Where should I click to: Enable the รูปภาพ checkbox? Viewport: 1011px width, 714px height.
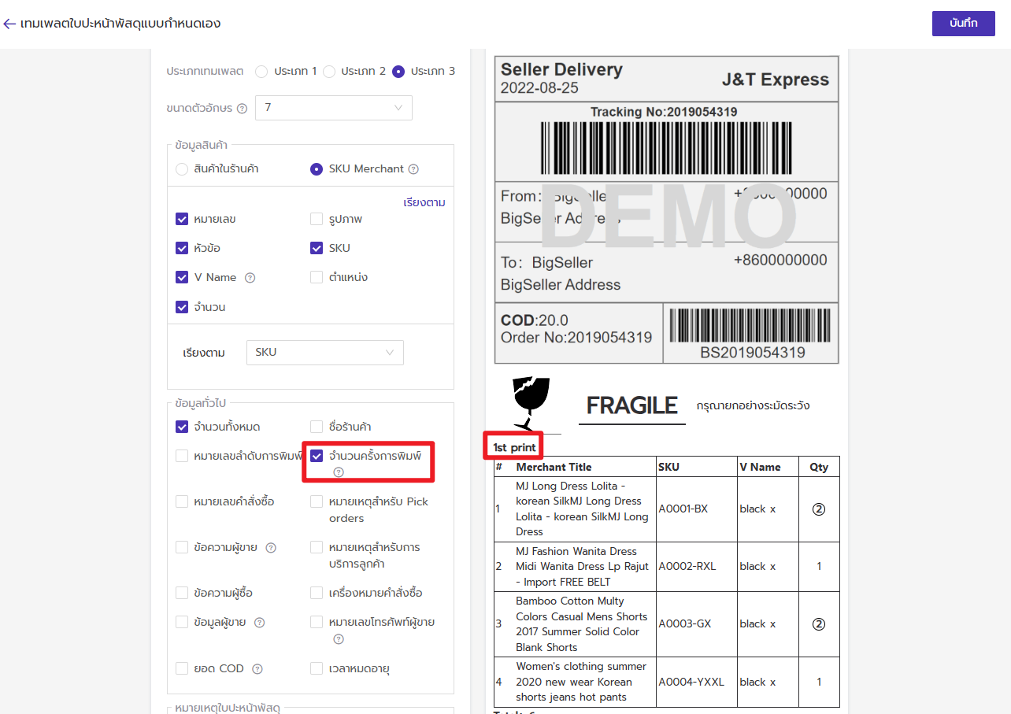pyautogui.click(x=317, y=220)
